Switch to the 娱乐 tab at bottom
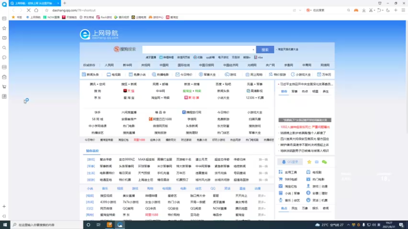 (x=315, y=208)
